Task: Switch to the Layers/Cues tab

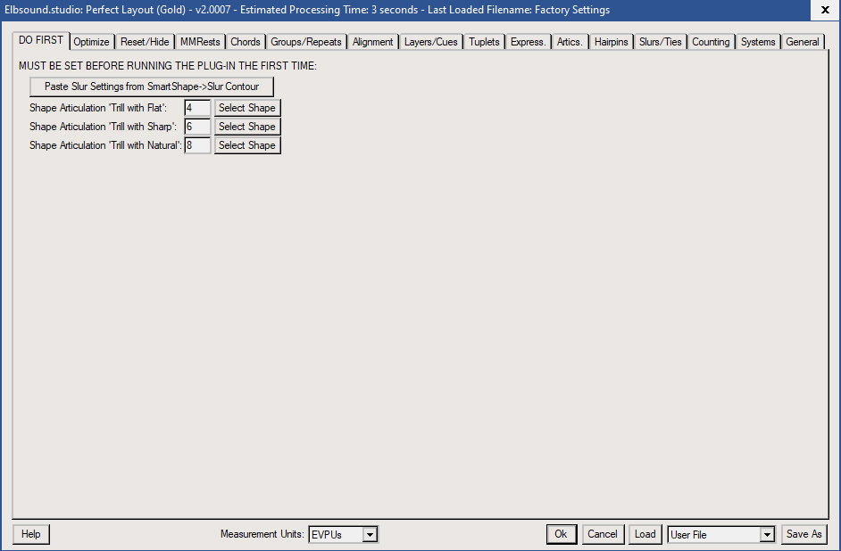Action: pyautogui.click(x=430, y=41)
